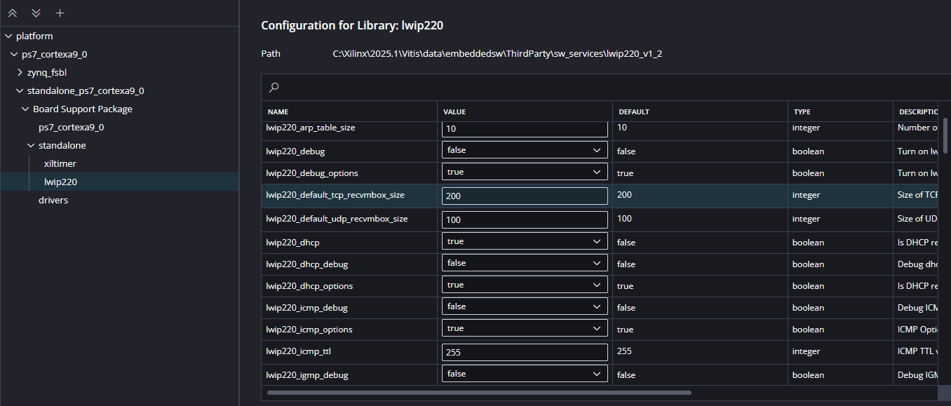The image size is (951, 406).
Task: Click the search magnifier icon
Action: [x=274, y=88]
